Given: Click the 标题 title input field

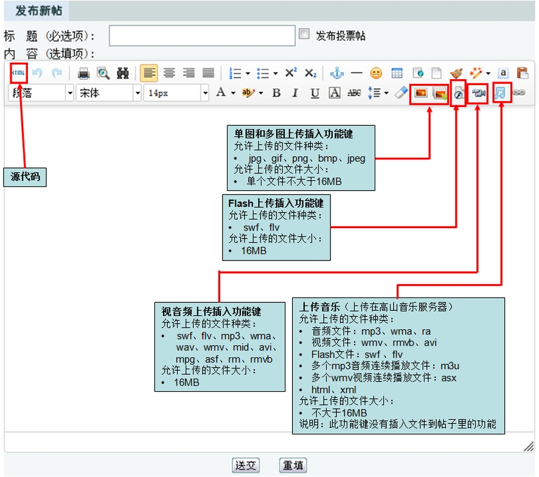Looking at the screenshot, I should [201, 36].
